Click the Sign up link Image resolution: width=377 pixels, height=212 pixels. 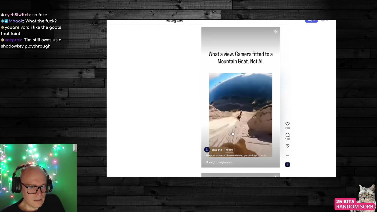pos(325,20)
